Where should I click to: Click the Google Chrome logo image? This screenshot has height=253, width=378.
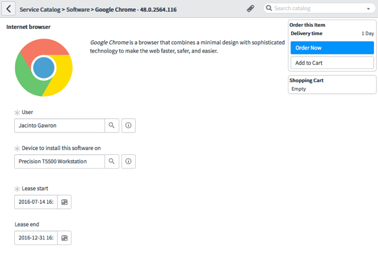point(44,67)
